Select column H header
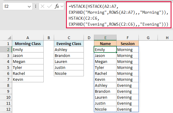 coord(165,38)
